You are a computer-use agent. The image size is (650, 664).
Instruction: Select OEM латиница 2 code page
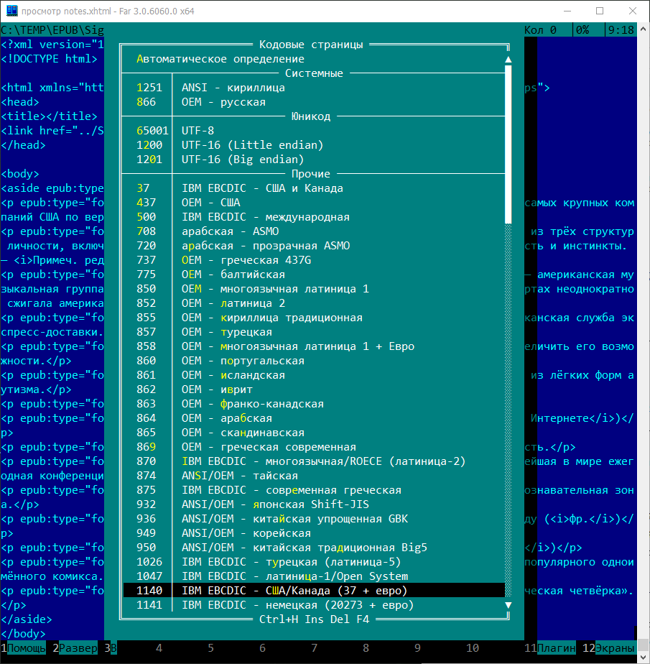pyautogui.click(x=314, y=304)
